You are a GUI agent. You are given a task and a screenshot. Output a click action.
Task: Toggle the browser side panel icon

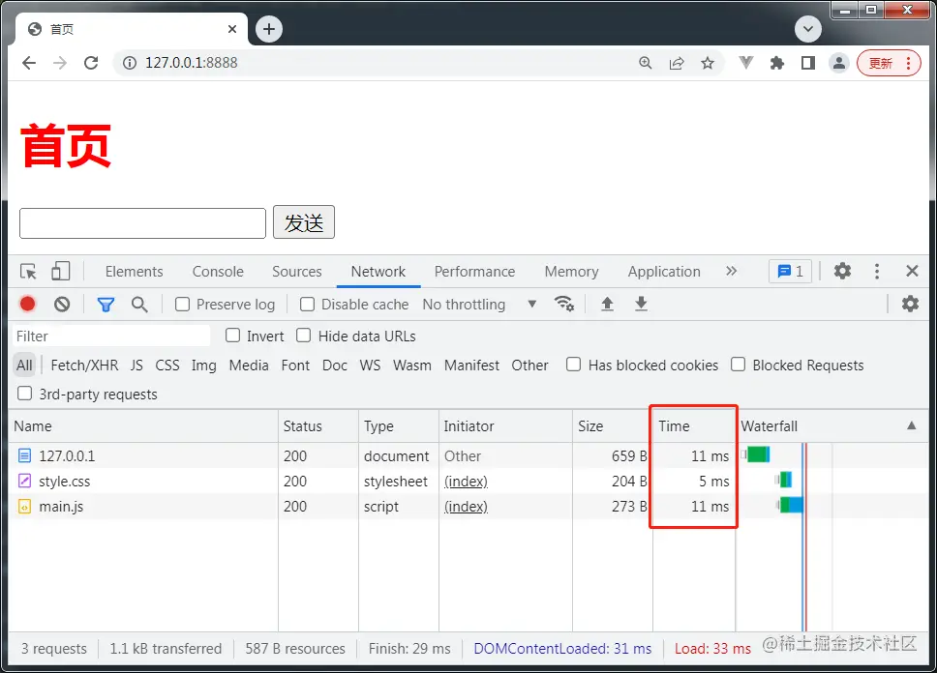(808, 63)
